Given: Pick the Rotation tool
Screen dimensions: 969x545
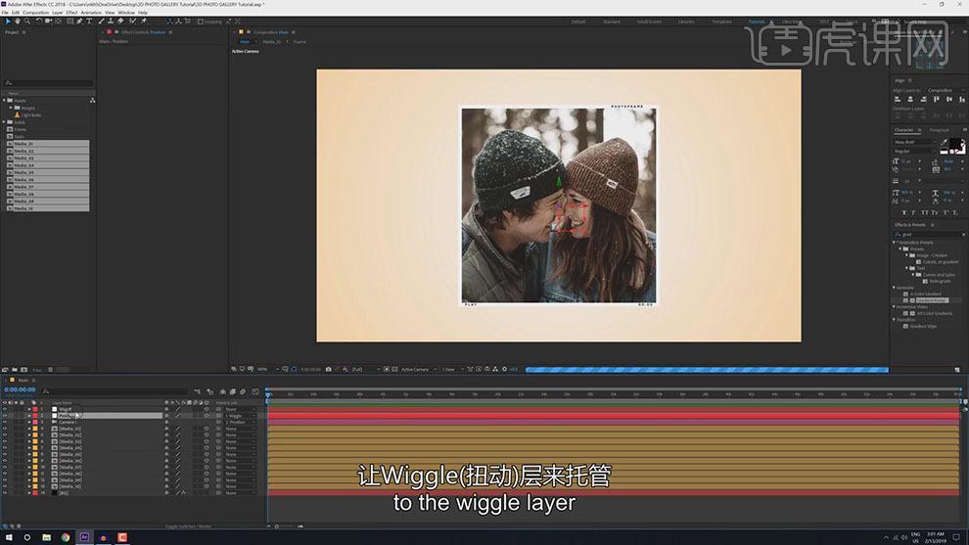Looking at the screenshot, I should [x=37, y=21].
